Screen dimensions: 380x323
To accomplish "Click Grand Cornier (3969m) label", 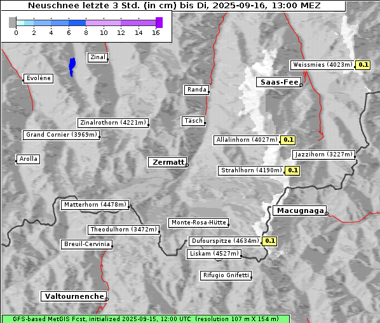I will [x=61, y=135].
